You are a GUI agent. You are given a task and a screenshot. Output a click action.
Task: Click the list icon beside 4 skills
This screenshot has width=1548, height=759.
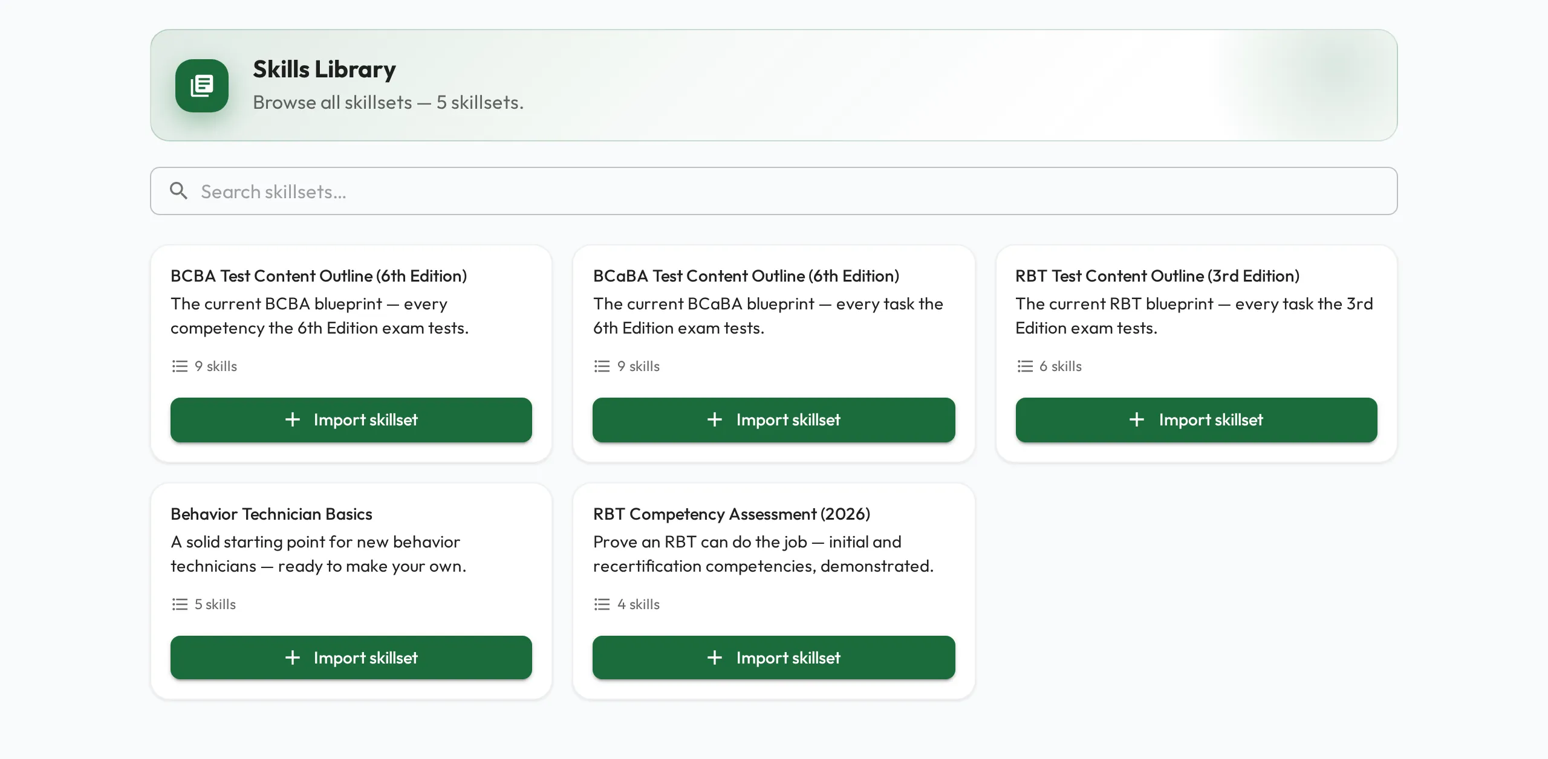point(602,604)
